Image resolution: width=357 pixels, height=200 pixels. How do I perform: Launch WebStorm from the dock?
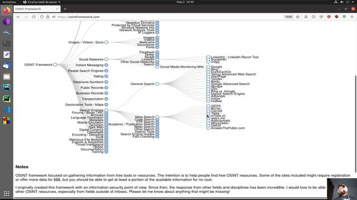pos(6,88)
